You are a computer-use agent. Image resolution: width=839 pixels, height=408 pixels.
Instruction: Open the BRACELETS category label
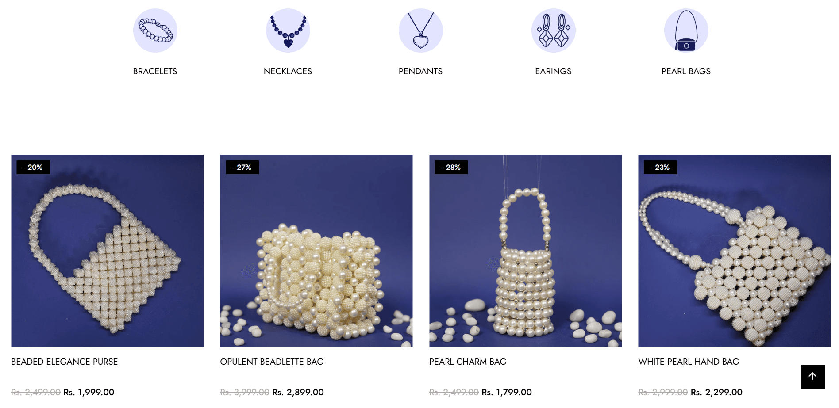point(155,71)
